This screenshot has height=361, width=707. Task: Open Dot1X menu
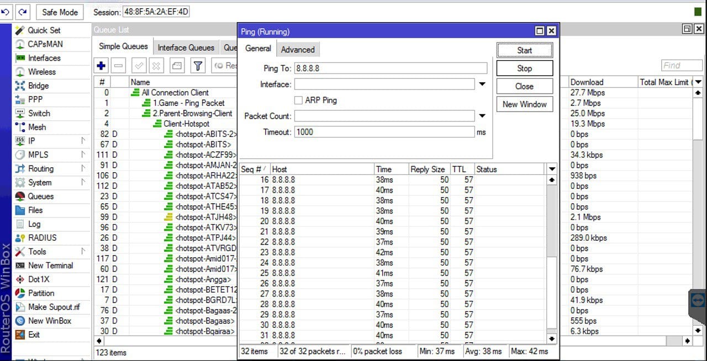tap(39, 279)
